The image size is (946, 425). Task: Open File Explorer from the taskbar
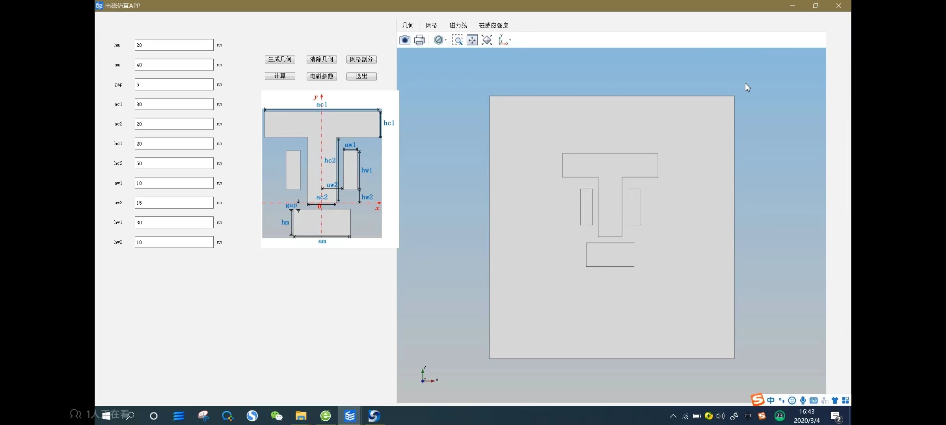[301, 416]
